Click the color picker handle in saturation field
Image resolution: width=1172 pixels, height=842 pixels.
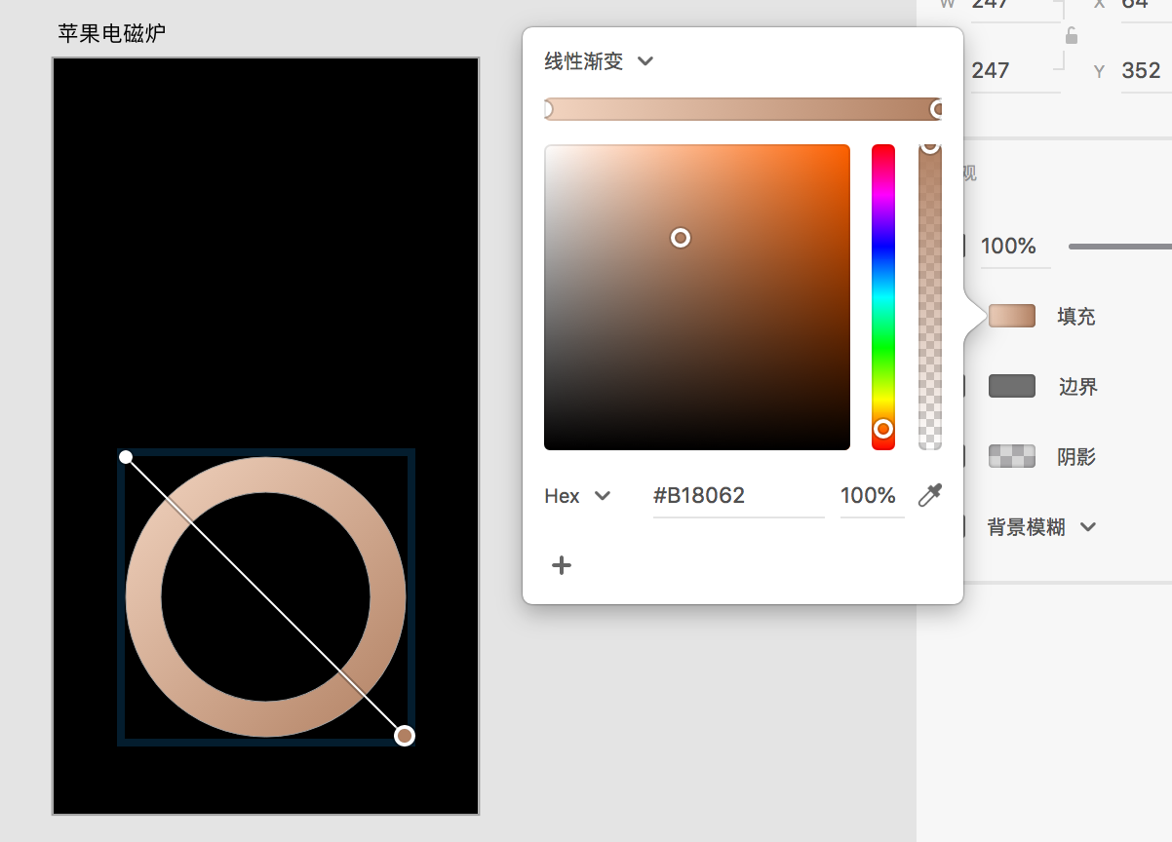pos(681,238)
